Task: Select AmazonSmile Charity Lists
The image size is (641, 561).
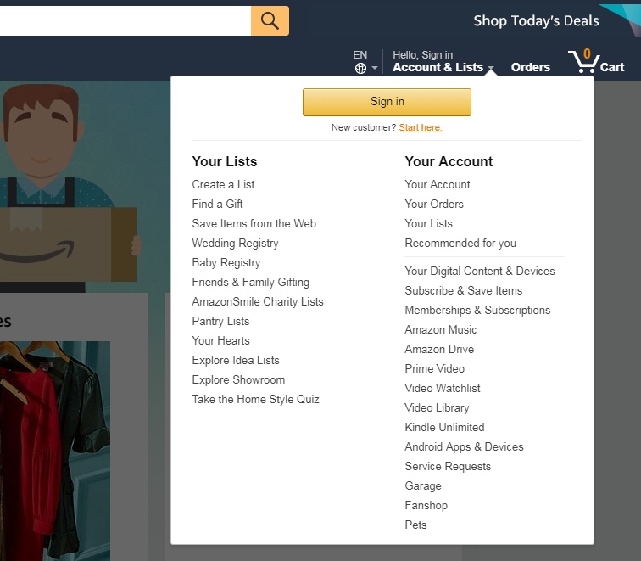Action: (258, 301)
